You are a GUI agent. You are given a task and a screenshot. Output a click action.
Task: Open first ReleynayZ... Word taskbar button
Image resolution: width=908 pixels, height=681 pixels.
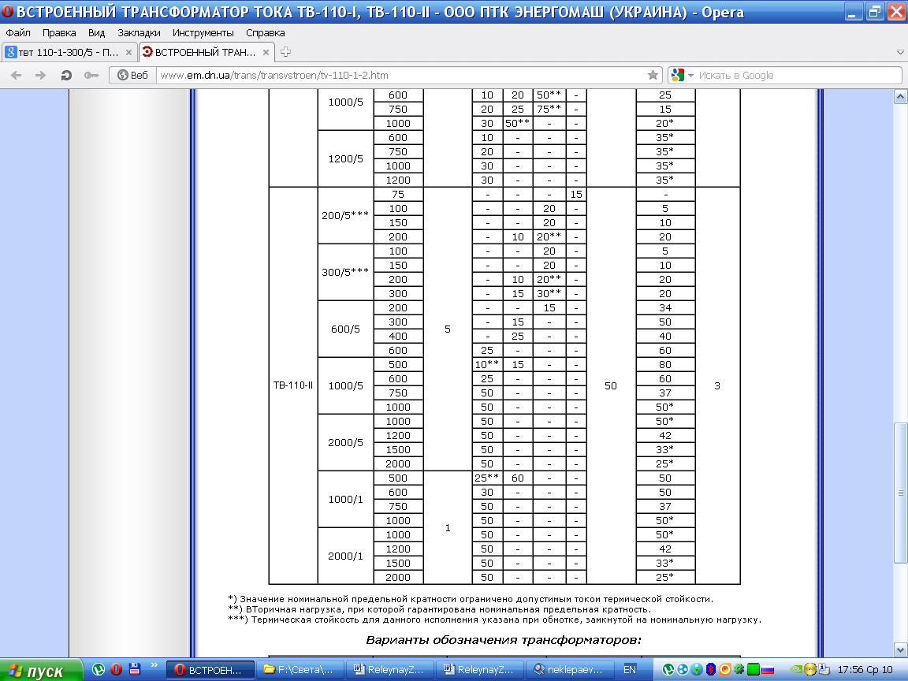390,670
